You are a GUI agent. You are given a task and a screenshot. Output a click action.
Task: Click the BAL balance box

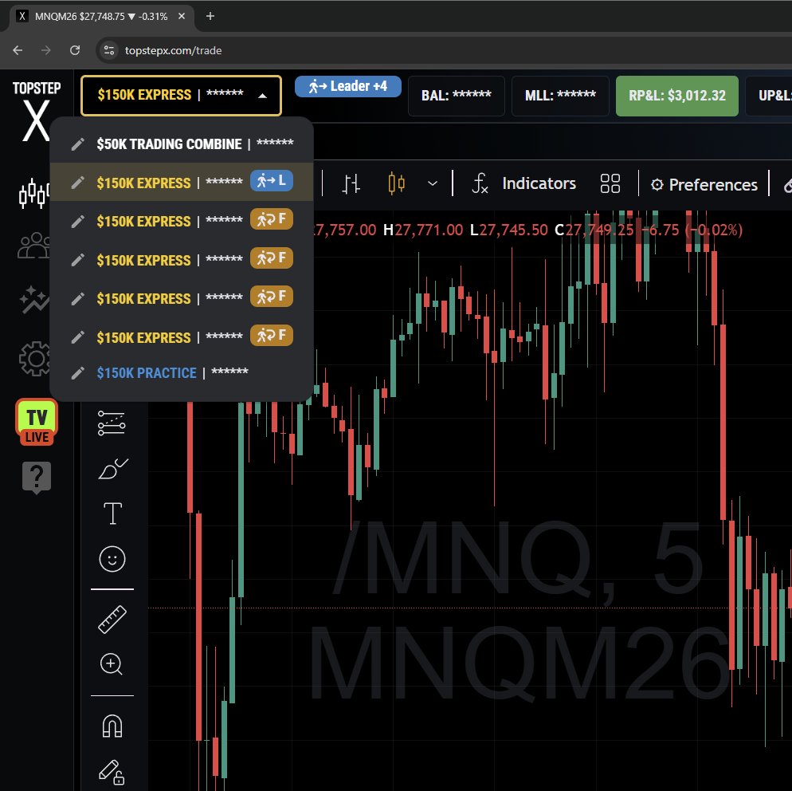click(x=456, y=96)
